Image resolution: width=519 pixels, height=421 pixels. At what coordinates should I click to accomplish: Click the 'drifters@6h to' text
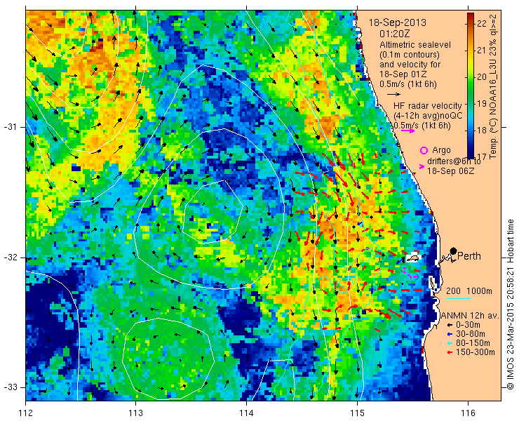click(x=454, y=161)
